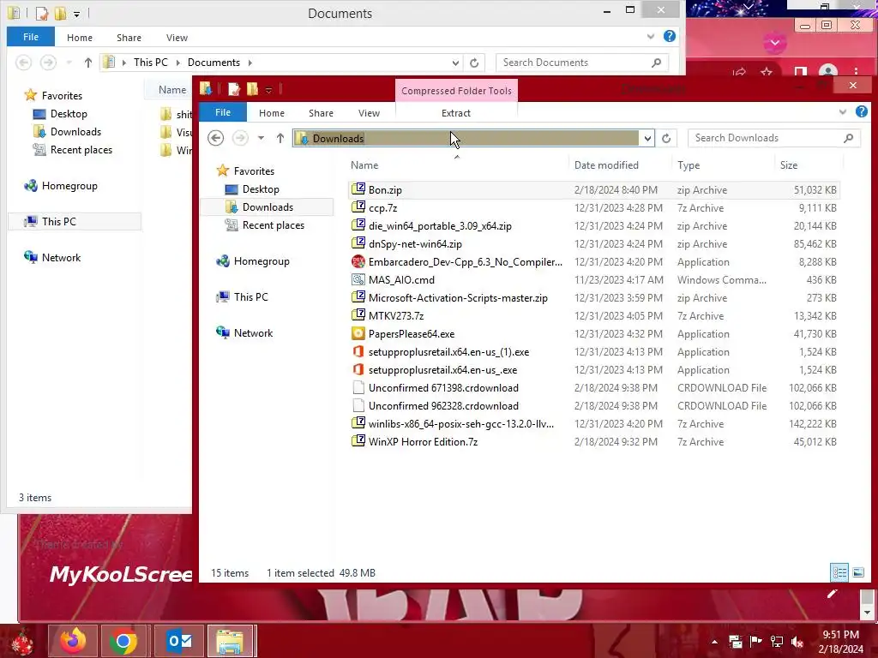
Task: Switch to details view in status bar
Action: 839,571
